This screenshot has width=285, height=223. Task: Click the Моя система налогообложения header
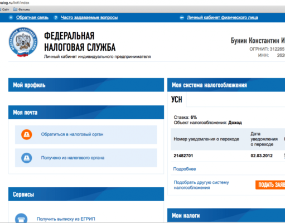pos(226,85)
